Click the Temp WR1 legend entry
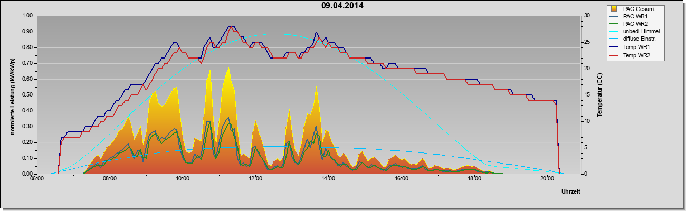686x211 pixels. tap(631, 47)
